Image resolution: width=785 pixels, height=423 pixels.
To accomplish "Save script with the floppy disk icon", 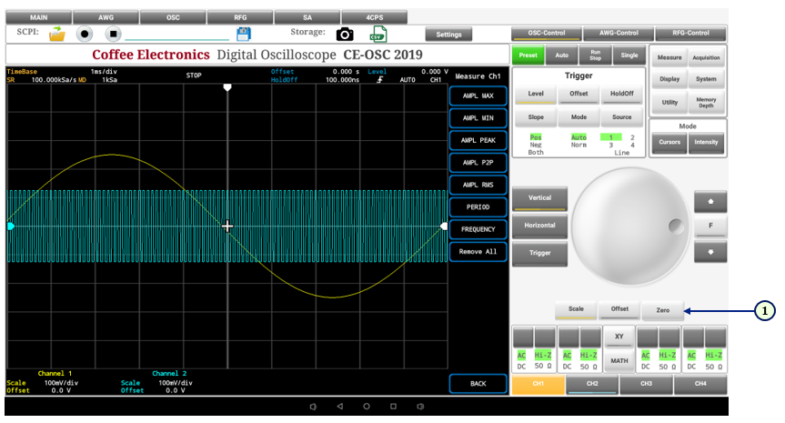I will (243, 34).
